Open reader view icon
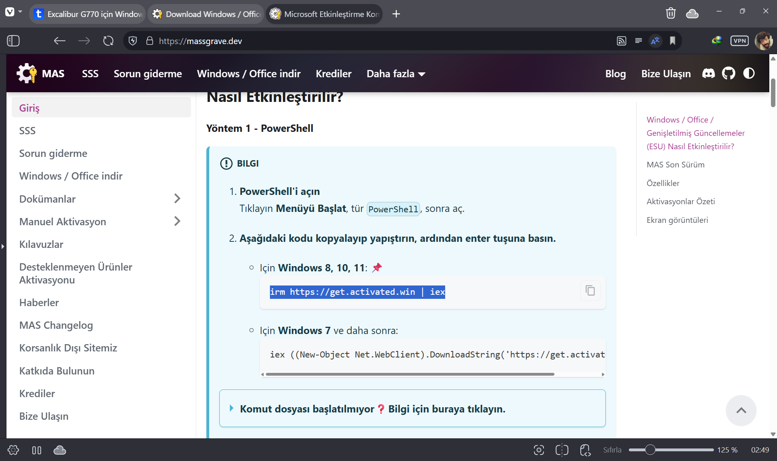The height and width of the screenshot is (461, 777). [639, 41]
